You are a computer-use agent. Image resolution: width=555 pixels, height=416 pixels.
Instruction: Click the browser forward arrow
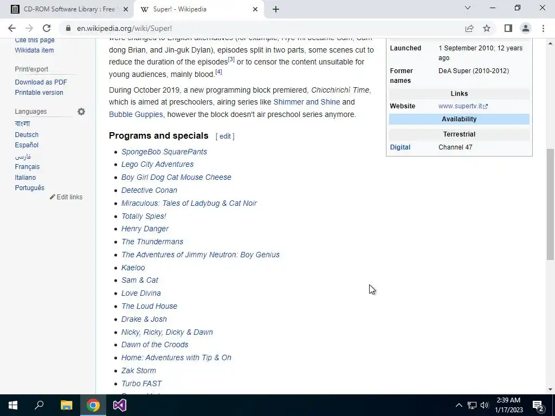click(29, 28)
